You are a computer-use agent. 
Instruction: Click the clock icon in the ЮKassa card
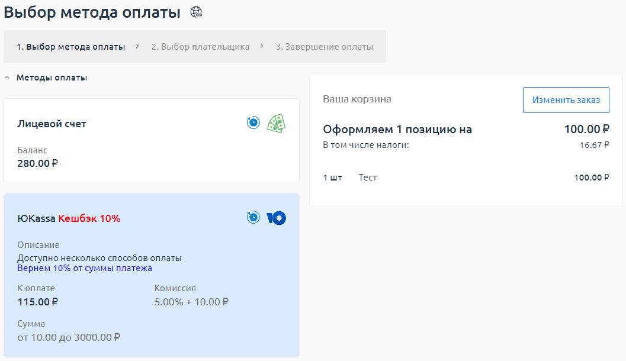[253, 218]
